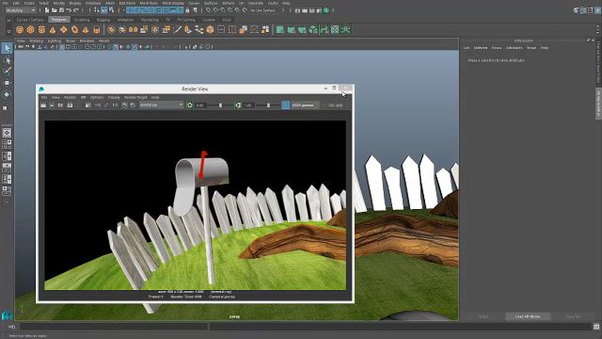Screen dimensions: 602x339
Task: Click the Save Scene icon in the status line
Action: click(61, 10)
